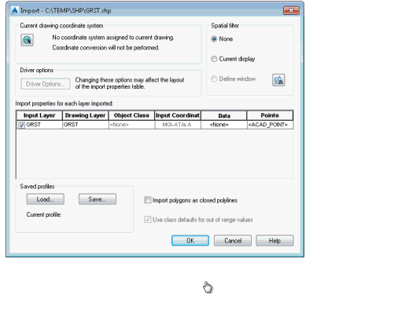Click the Load profile button
This screenshot has width=416, height=314.
[x=46, y=199]
